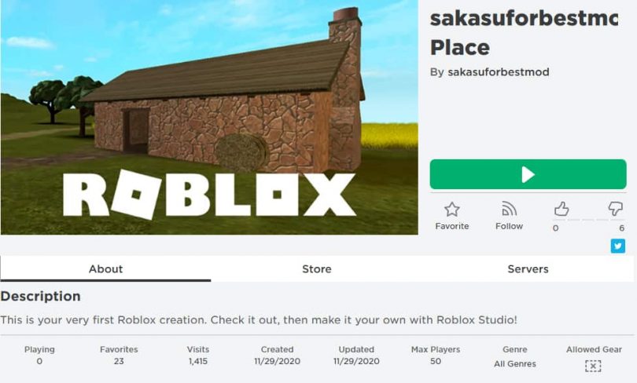
Task: Click the Visits count of 1,415
Action: click(198, 362)
